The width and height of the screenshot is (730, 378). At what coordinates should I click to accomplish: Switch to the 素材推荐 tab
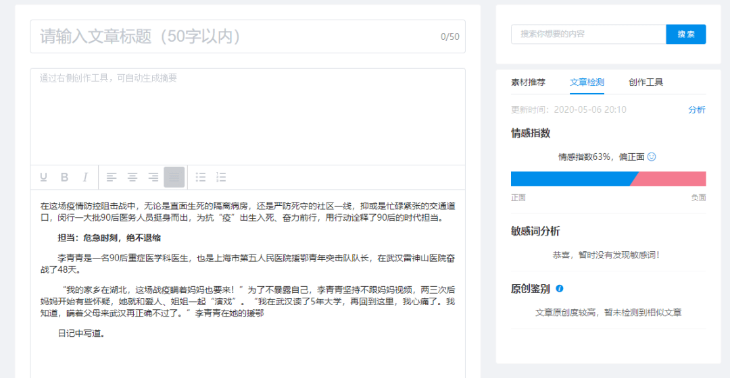528,82
